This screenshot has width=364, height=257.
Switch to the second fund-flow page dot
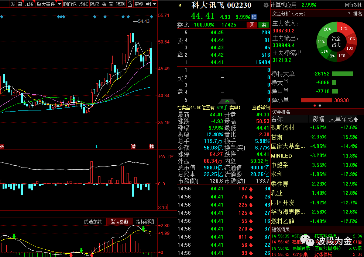pyautogui.click(x=320, y=106)
